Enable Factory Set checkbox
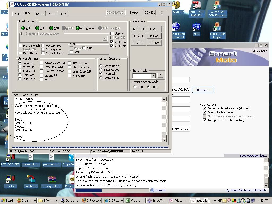This screenshot has height=204, width=272. pos(43,46)
